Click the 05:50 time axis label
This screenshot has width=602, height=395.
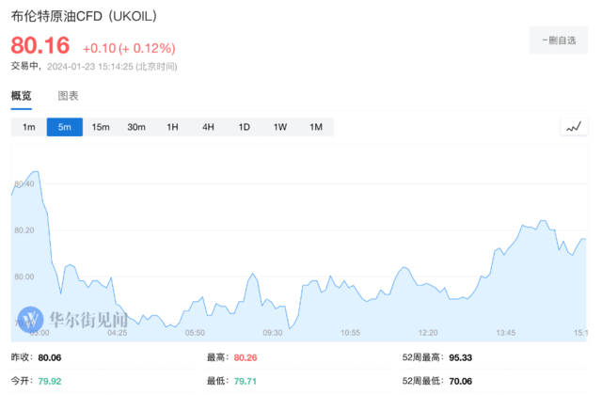click(195, 333)
